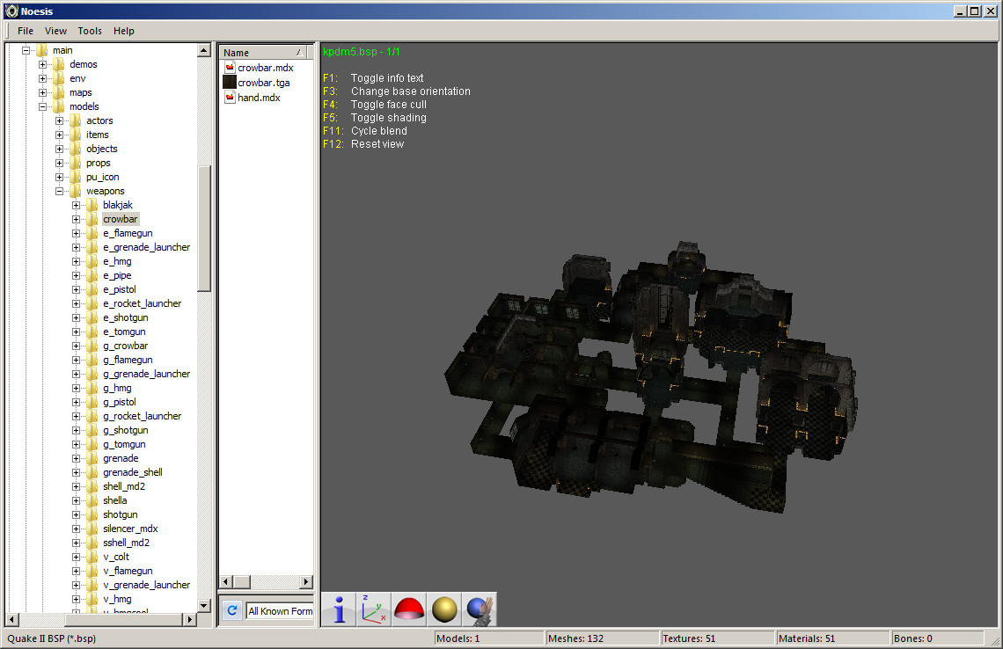
Task: Select the pu_icon folder in tree
Action: point(102,177)
